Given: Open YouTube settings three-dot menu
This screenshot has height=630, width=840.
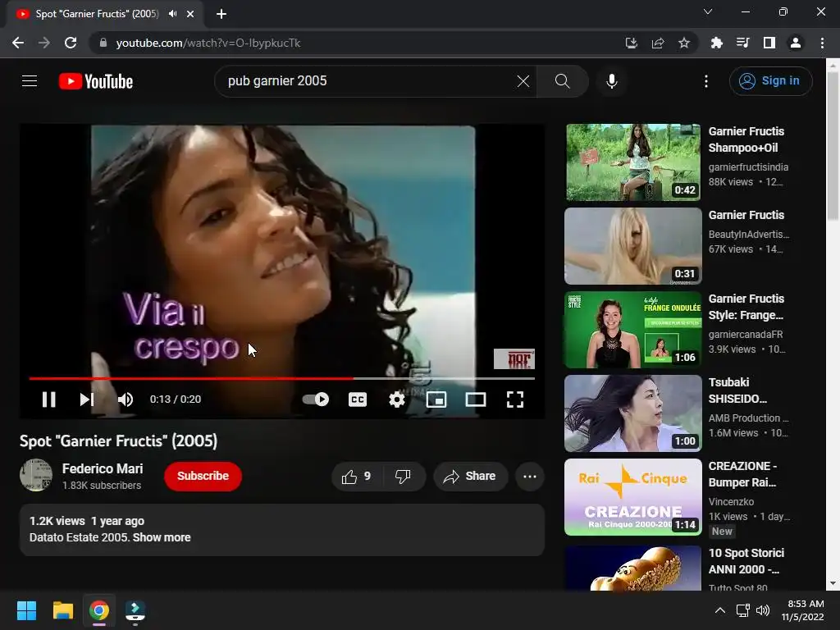Looking at the screenshot, I should pos(706,81).
